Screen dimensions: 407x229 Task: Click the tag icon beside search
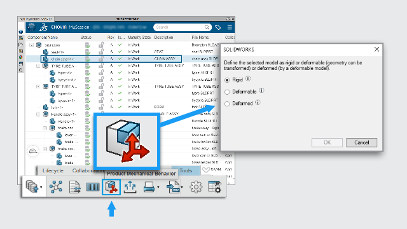(217, 27)
